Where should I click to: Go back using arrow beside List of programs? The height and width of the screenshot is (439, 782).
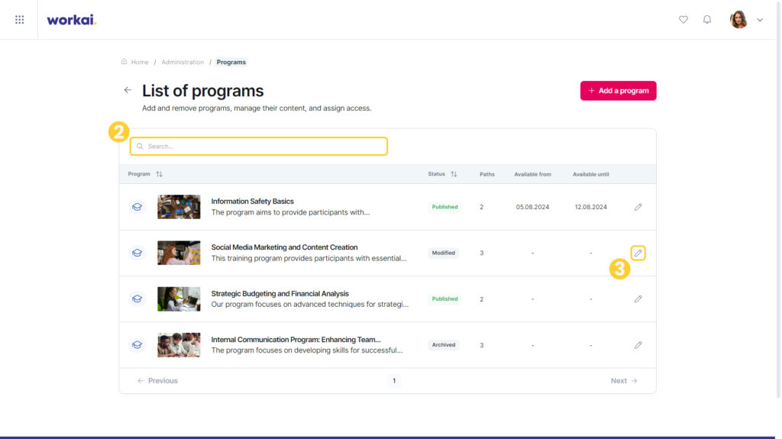(x=128, y=90)
